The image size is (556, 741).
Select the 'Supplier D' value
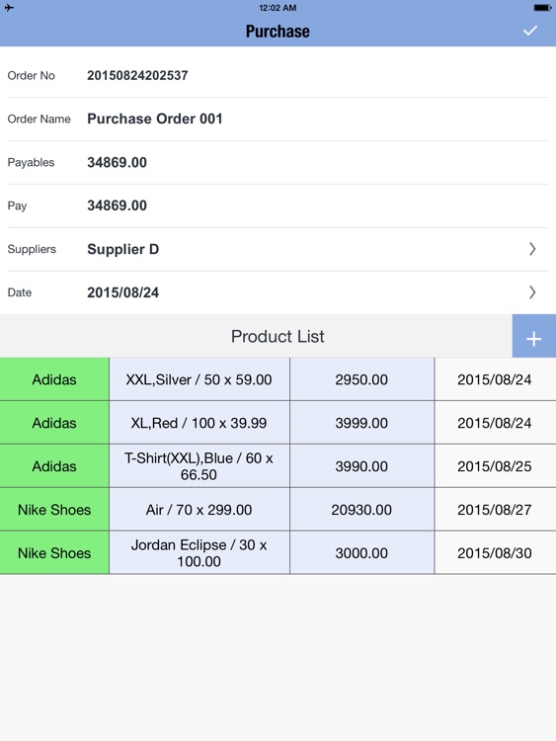pos(122,249)
